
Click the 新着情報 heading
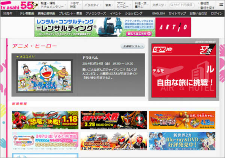pyautogui.click(x=19, y=104)
